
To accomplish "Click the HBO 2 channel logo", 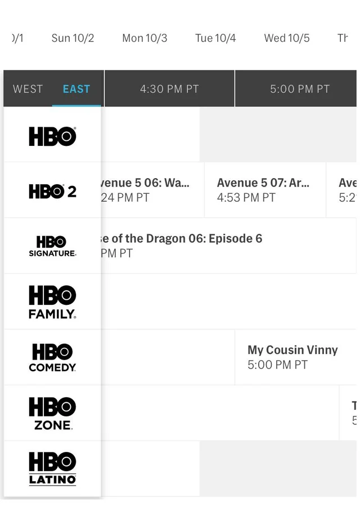I will (52, 190).
